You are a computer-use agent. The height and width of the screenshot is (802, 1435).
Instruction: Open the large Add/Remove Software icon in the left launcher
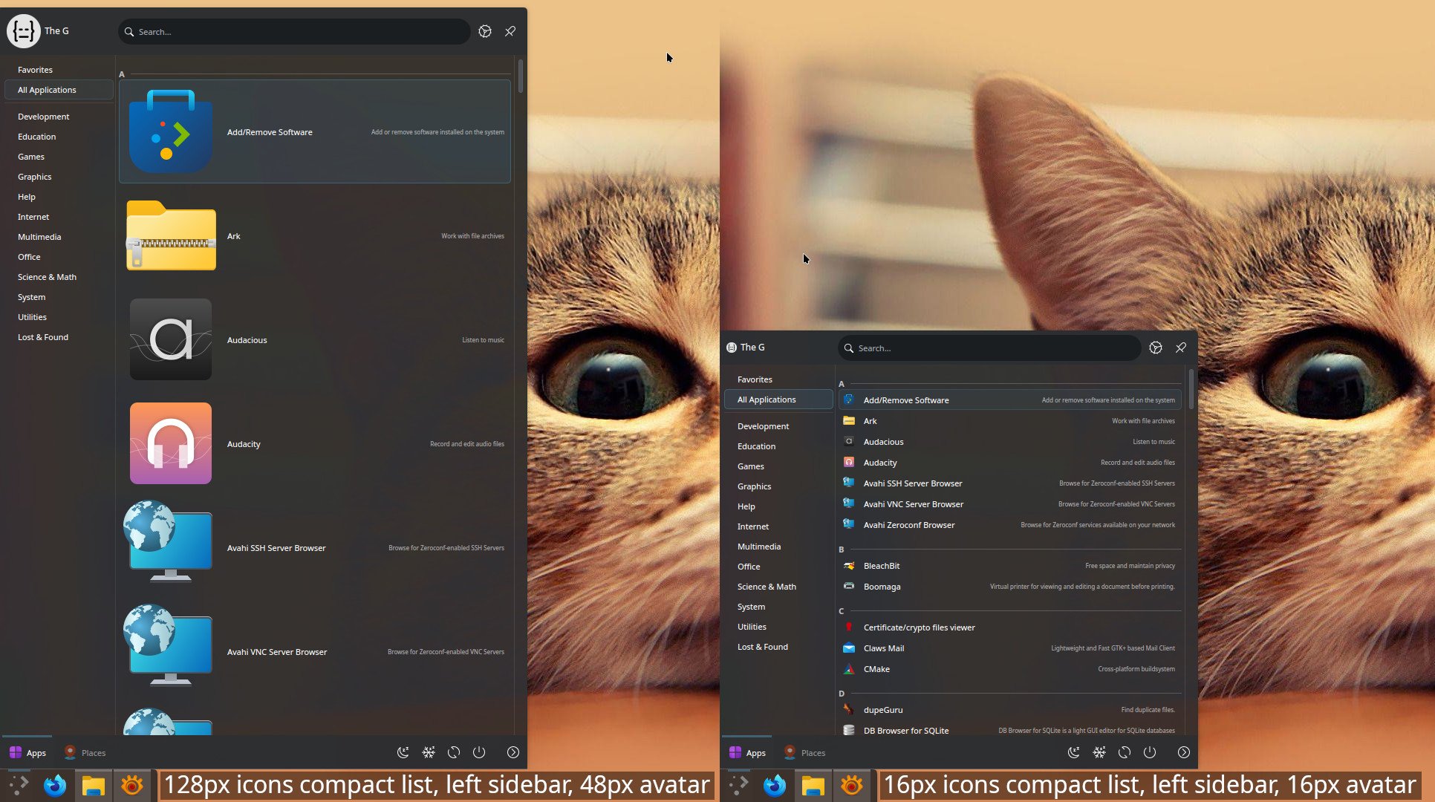171,132
